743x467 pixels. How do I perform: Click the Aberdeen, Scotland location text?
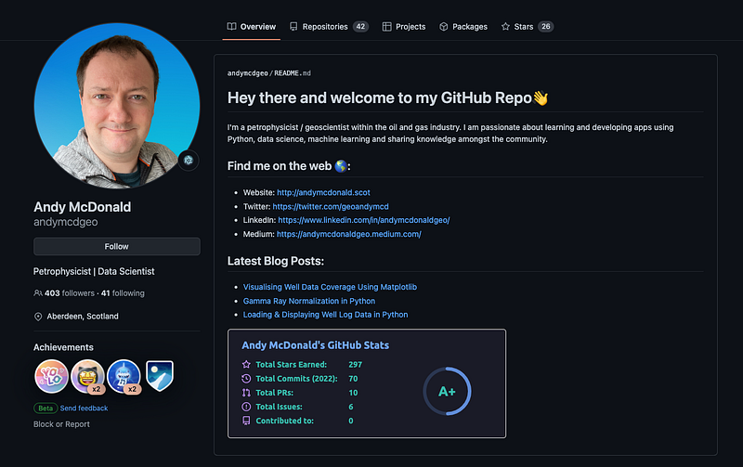(x=83, y=317)
